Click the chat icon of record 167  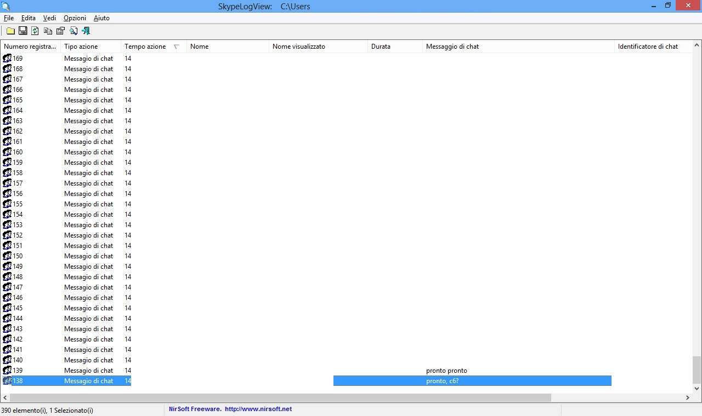click(7, 79)
